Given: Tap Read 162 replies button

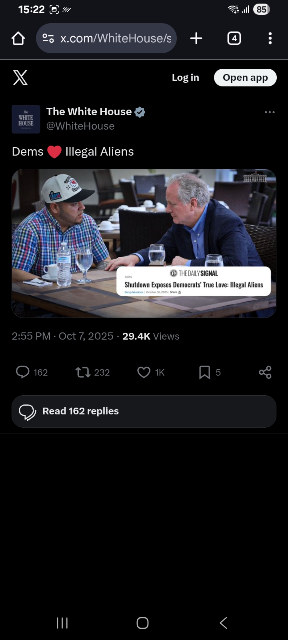Looking at the screenshot, I should coord(144,411).
